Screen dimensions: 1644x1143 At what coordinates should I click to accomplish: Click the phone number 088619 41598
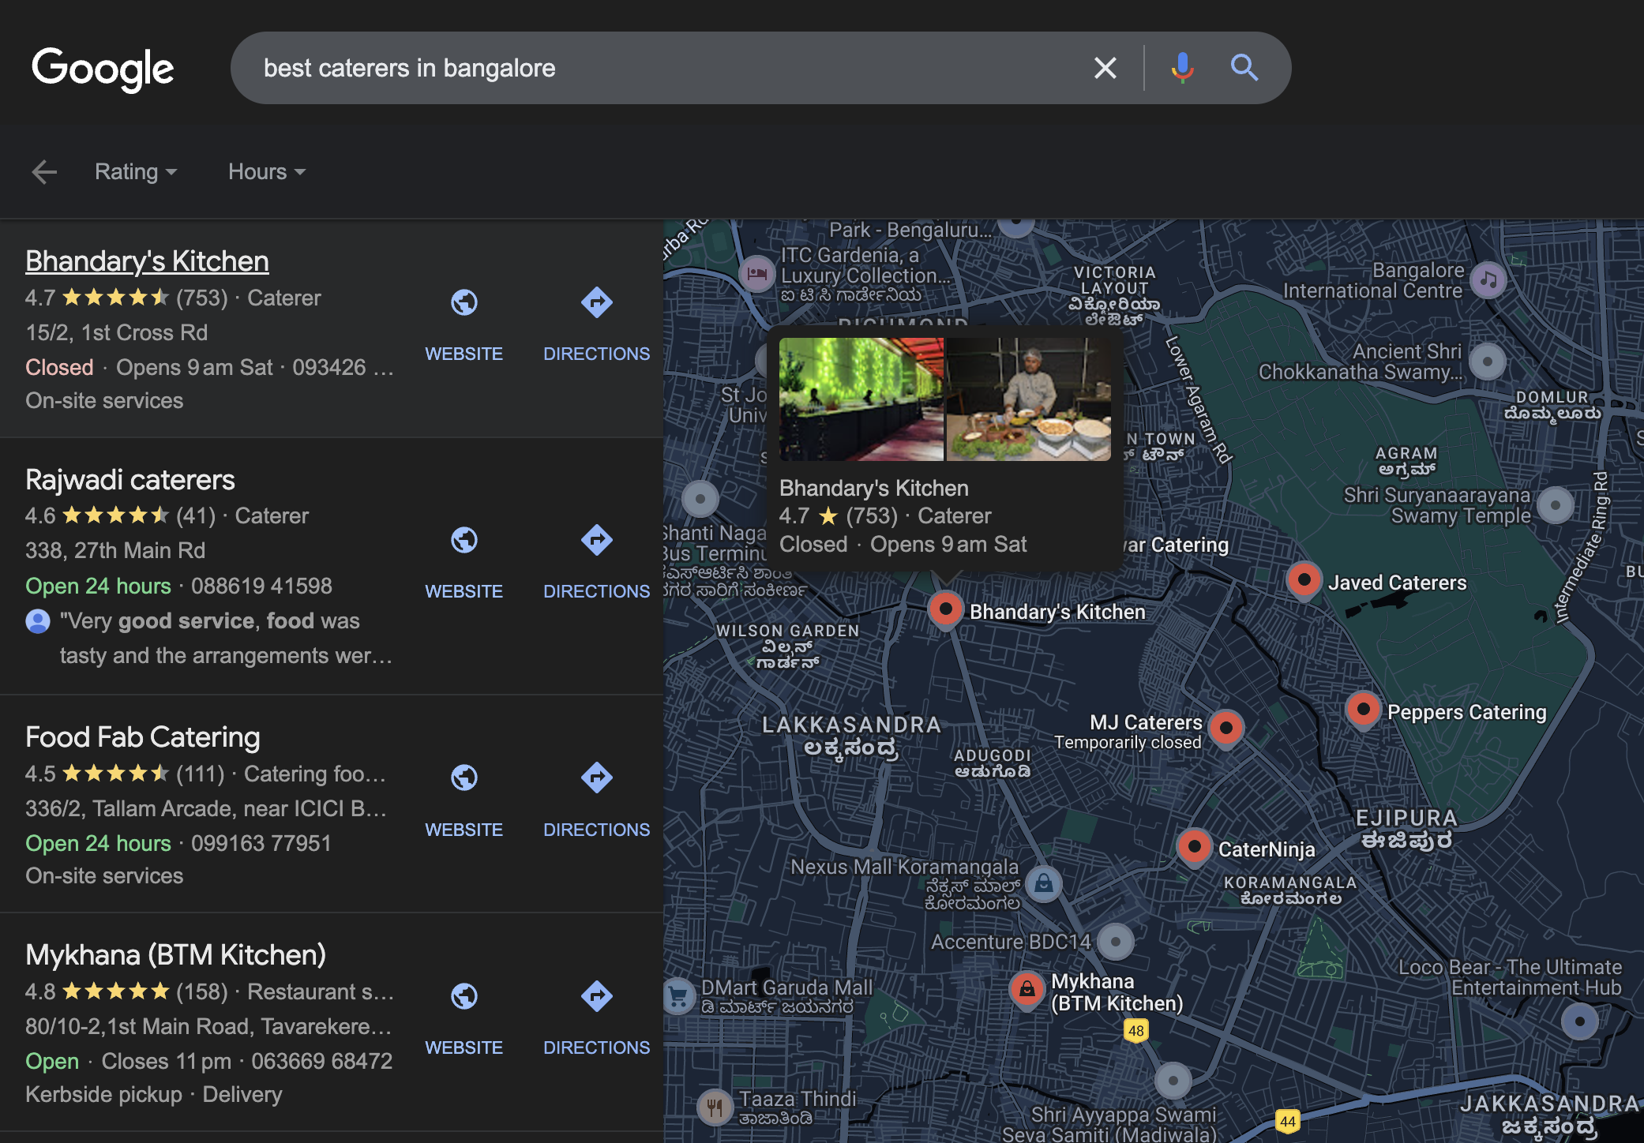click(x=261, y=586)
